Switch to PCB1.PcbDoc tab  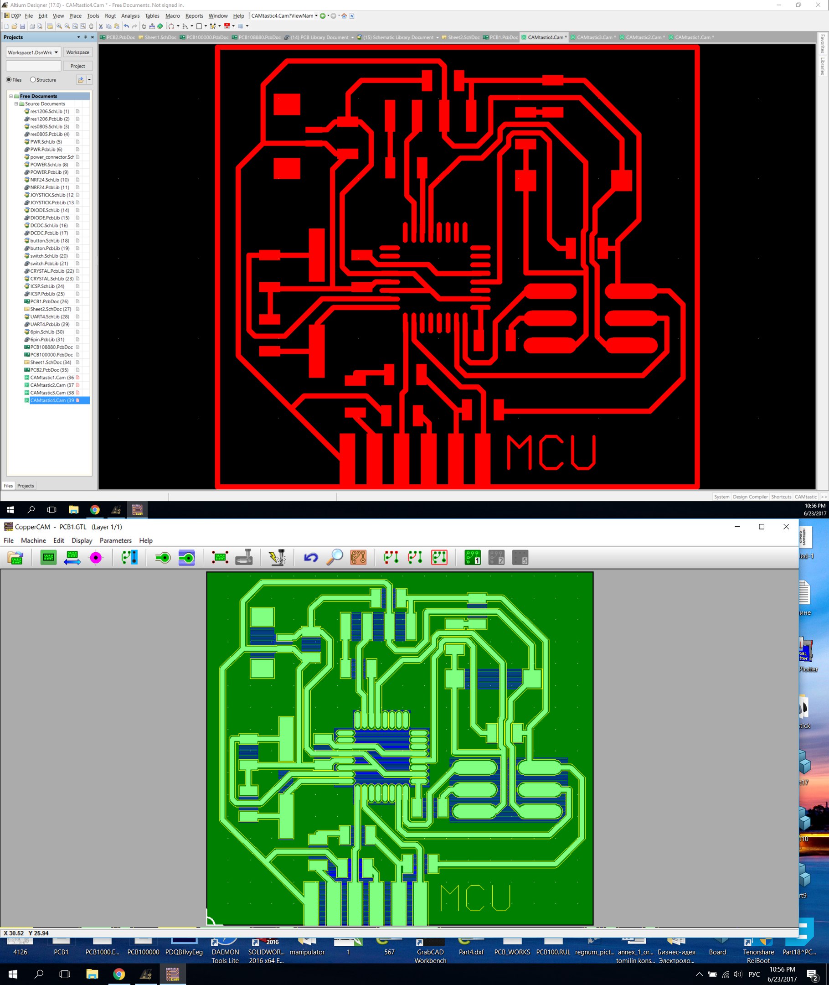pyautogui.click(x=501, y=37)
